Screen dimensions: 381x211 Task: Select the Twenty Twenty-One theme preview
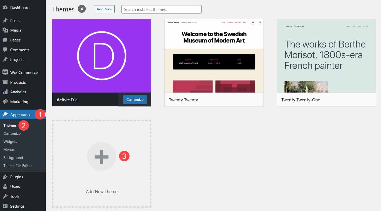pyautogui.click(x=326, y=56)
